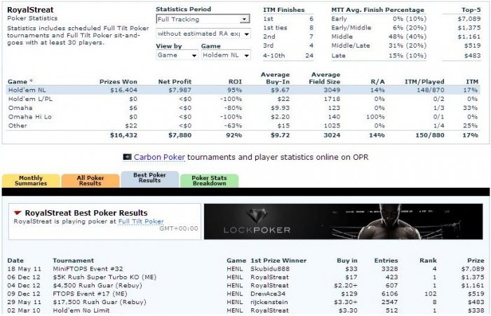Viewport: 491px width, 316px height.
Task: Select the Best Poker Results tab
Action: (x=149, y=180)
